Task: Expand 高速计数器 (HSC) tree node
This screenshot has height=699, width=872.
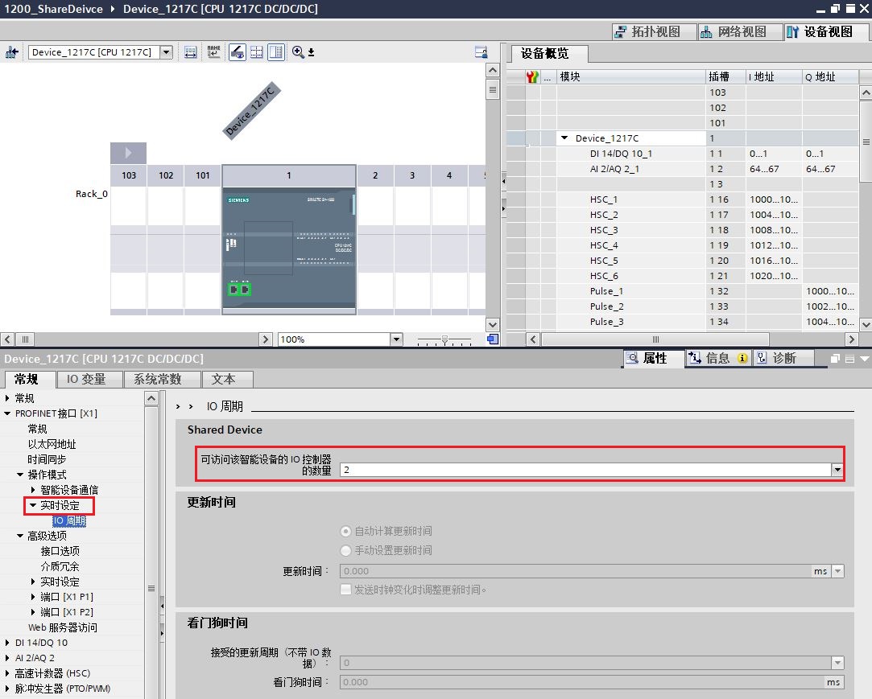Action: point(7,673)
